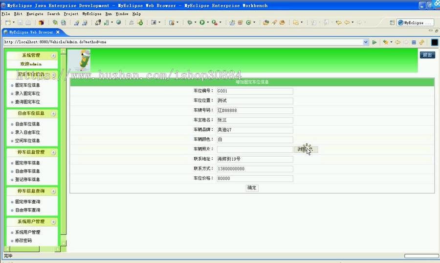Click the server deploy toolbar icon
This screenshot has height=263, width=440.
coord(98,23)
